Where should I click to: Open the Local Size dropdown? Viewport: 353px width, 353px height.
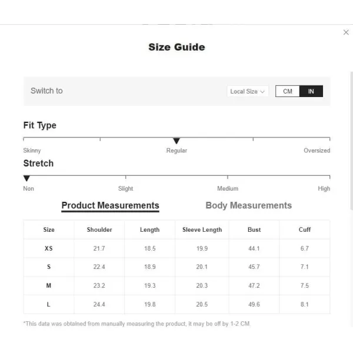tap(248, 91)
